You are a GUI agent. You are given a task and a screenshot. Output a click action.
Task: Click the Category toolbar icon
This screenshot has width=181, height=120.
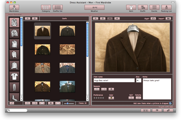point(46,7)
